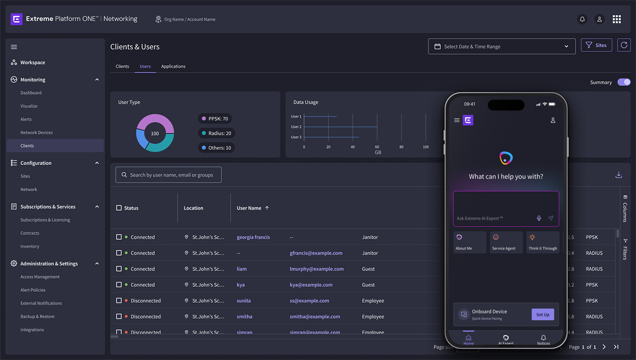Open the georgia francis user link
The width and height of the screenshot is (636, 360).
tap(253, 237)
